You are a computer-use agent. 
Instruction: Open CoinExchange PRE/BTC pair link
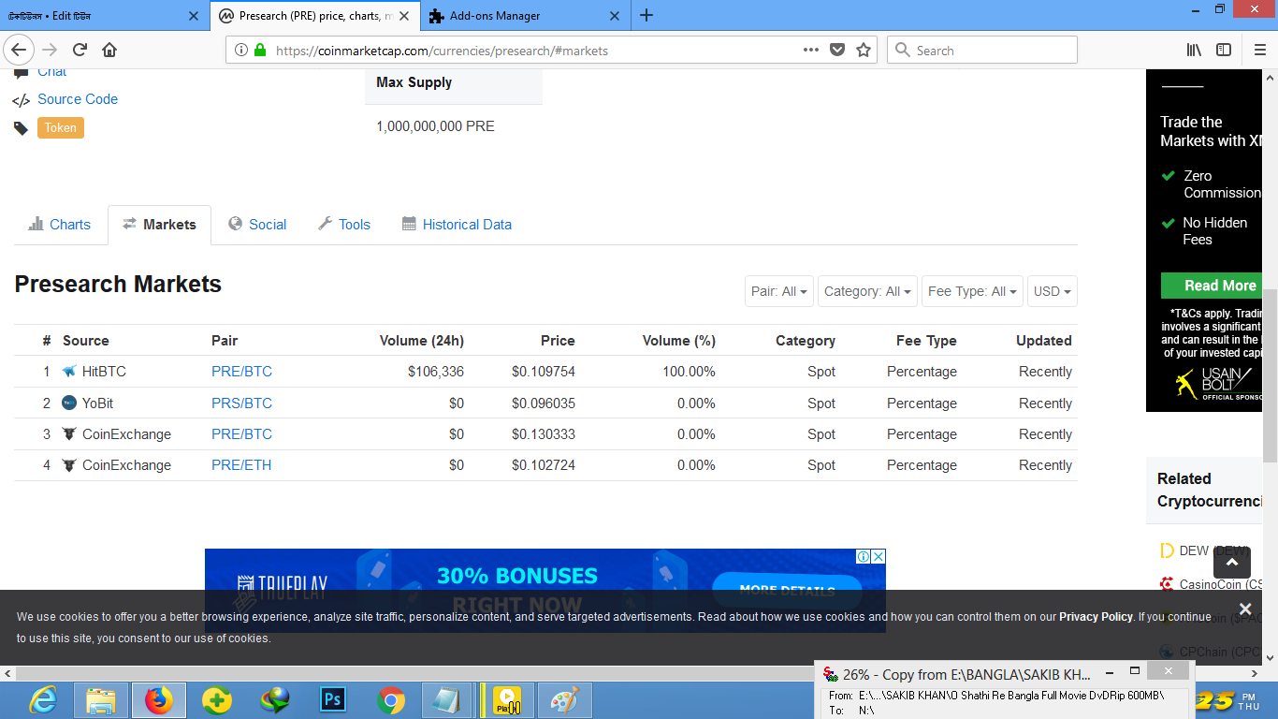point(241,434)
